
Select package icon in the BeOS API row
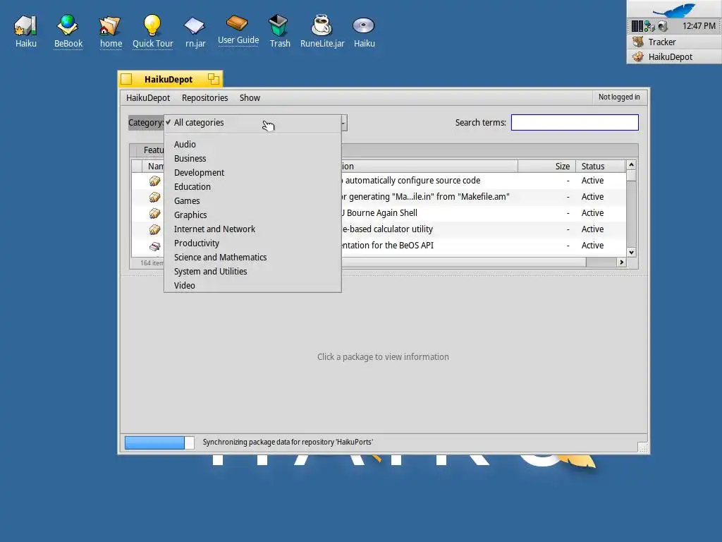tap(154, 246)
